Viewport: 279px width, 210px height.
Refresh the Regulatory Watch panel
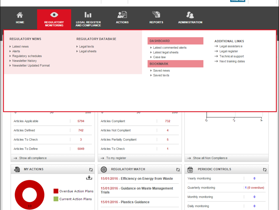point(178,170)
